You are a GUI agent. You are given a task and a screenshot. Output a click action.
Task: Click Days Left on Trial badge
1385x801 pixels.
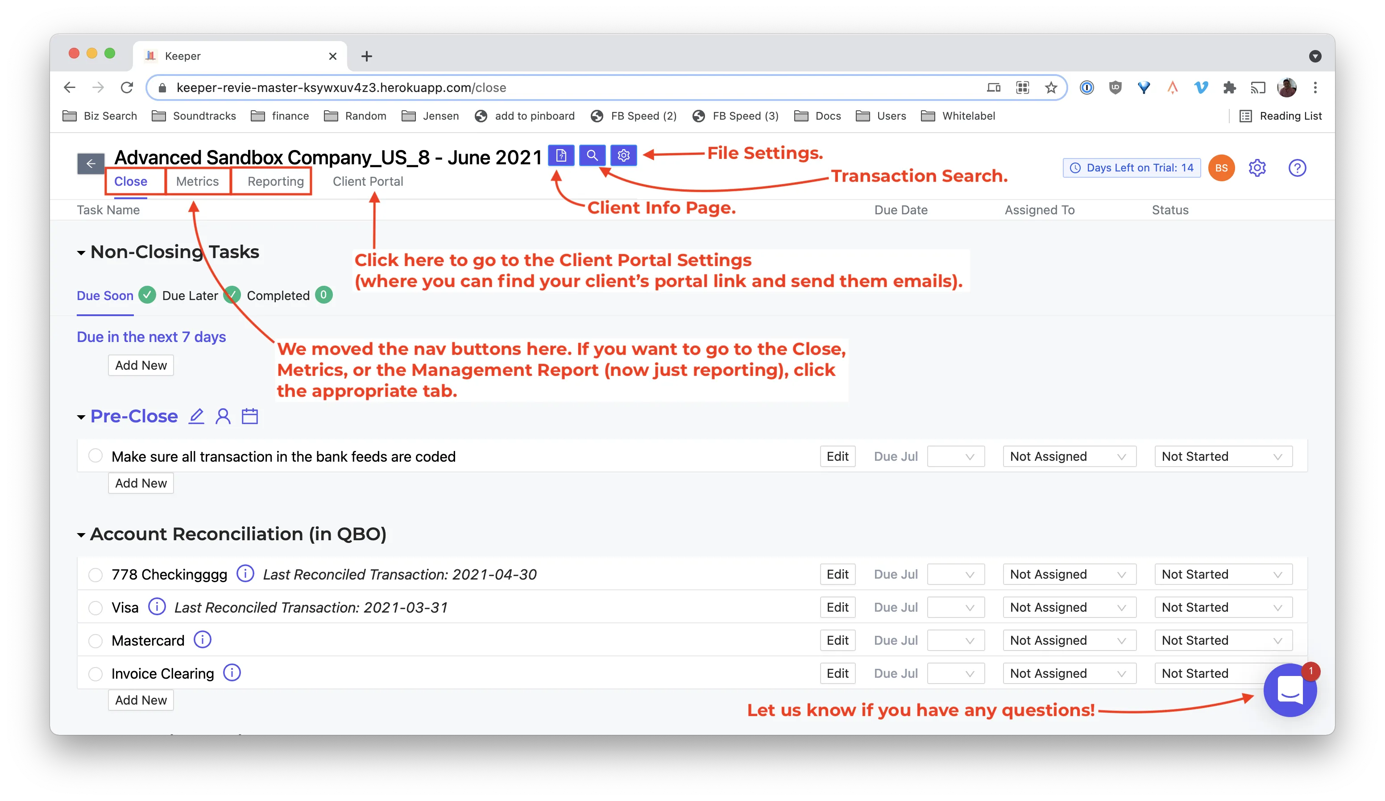point(1132,168)
